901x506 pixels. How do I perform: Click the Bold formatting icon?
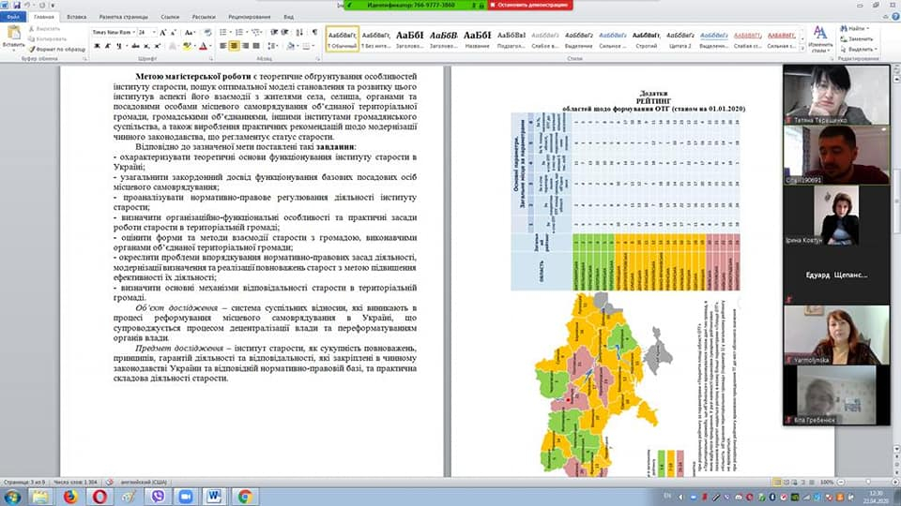pyautogui.click(x=96, y=45)
